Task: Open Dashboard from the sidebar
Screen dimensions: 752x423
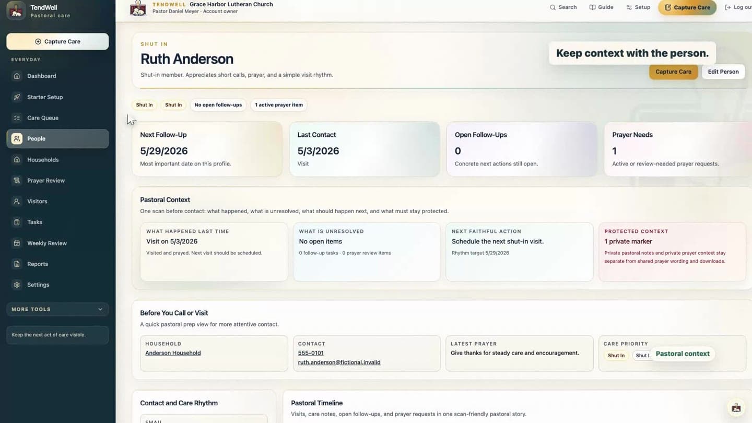Action: 57,76
